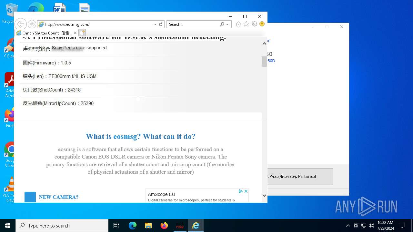Click the browser forward arrow
413x232 pixels.
[32, 24]
